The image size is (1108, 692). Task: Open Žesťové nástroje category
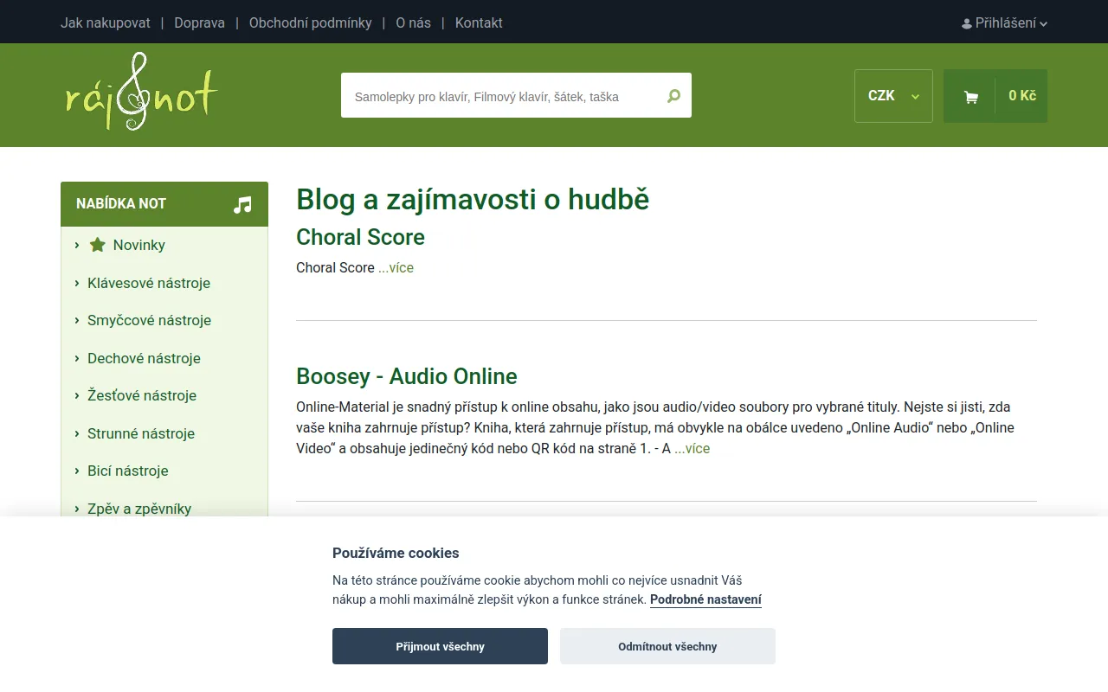point(142,395)
